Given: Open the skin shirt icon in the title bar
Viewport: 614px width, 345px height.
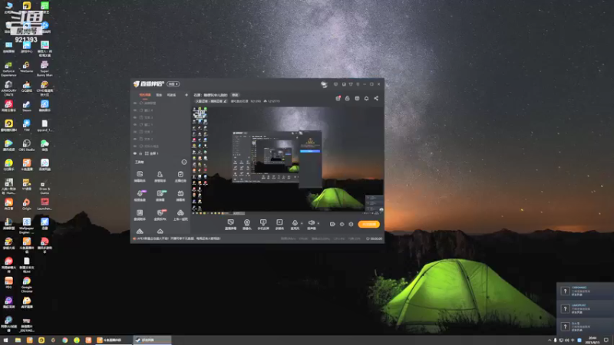Looking at the screenshot, I should click(x=351, y=84).
